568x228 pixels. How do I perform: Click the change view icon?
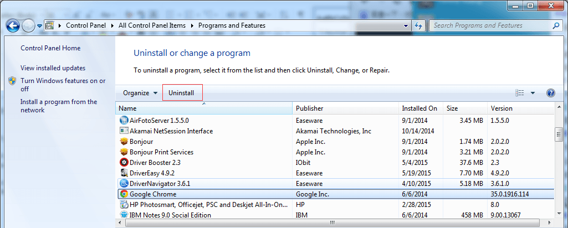(519, 93)
